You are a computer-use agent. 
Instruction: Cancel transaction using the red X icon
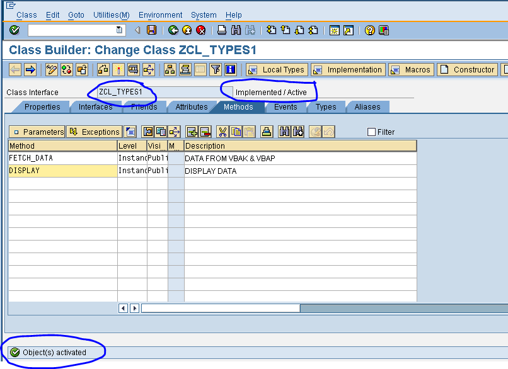tap(201, 30)
